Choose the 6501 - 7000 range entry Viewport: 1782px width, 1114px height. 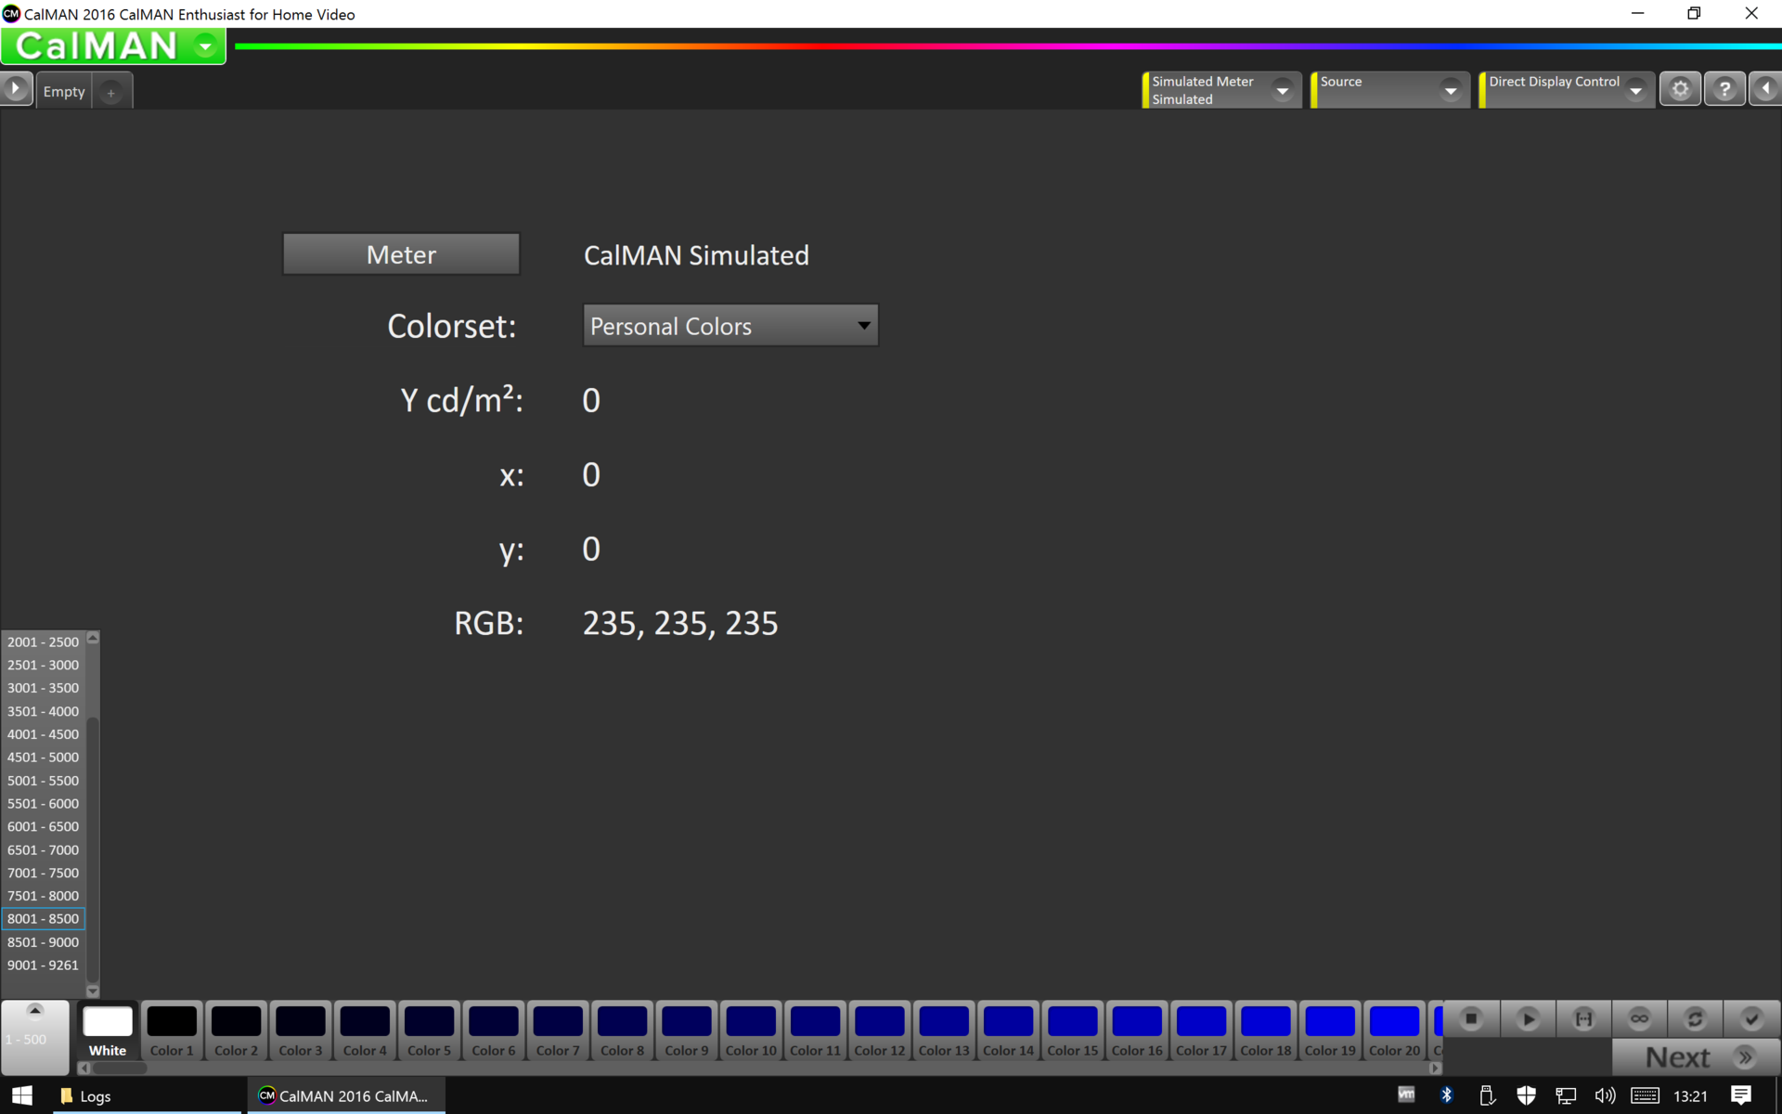click(x=43, y=849)
